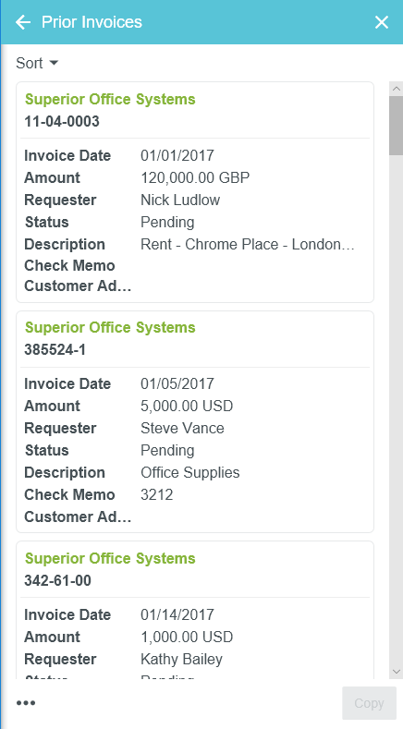This screenshot has height=729, width=403.
Task: Open the three-dot more options menu
Action: [26, 703]
